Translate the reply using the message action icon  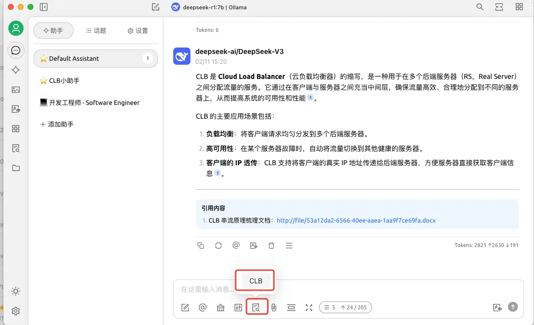click(254, 246)
